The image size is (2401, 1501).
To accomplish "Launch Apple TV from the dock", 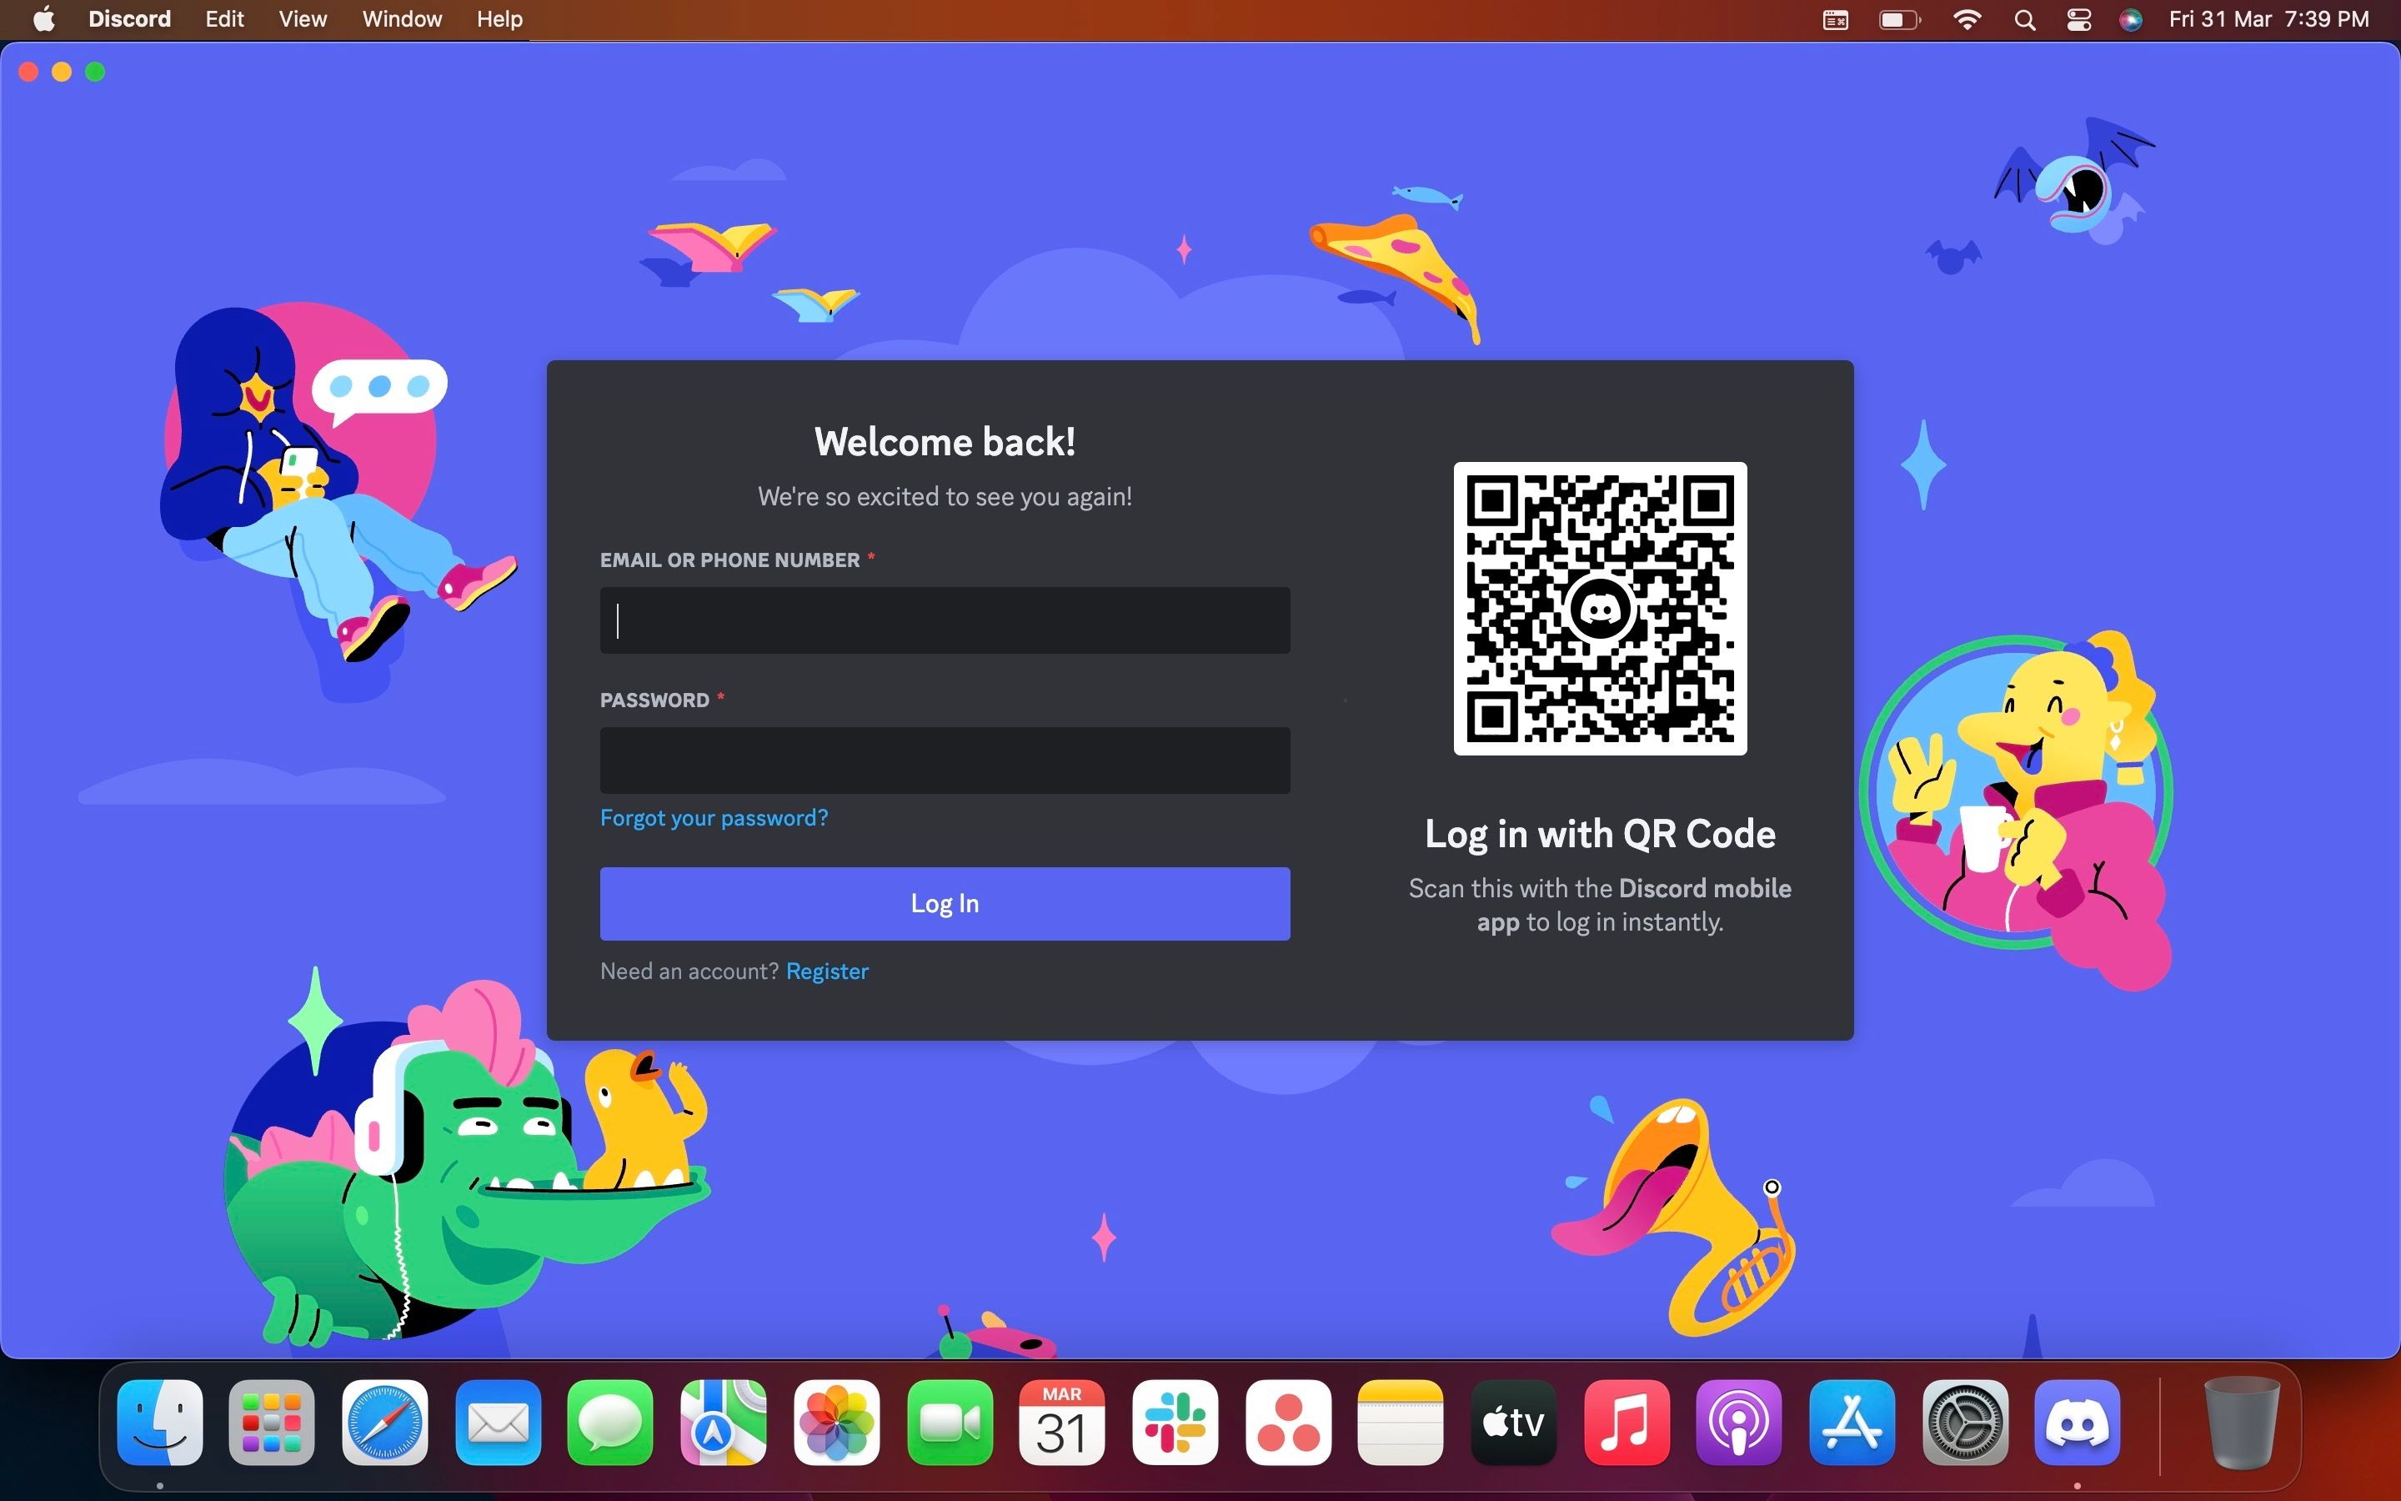I will click(1513, 1422).
